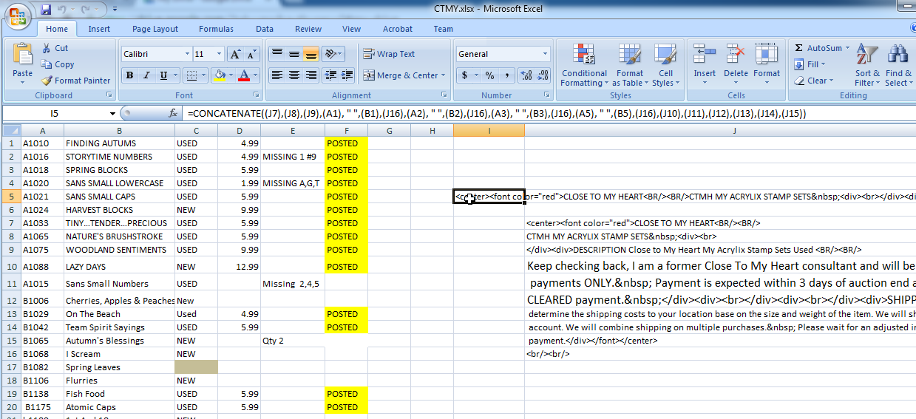Select column F header
The width and height of the screenshot is (916, 419).
346,130
